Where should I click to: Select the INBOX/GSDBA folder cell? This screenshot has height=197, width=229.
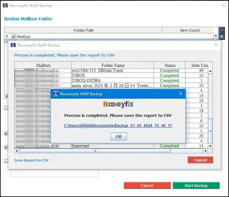[x=112, y=80]
